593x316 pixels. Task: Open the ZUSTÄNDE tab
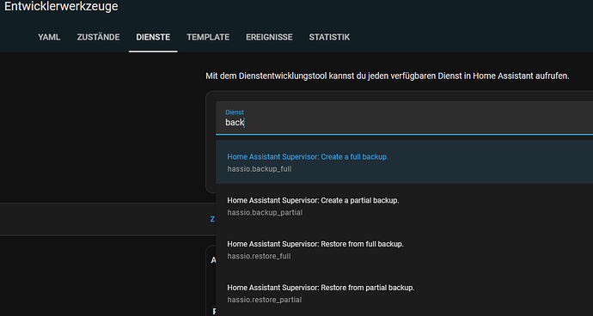[x=98, y=37]
